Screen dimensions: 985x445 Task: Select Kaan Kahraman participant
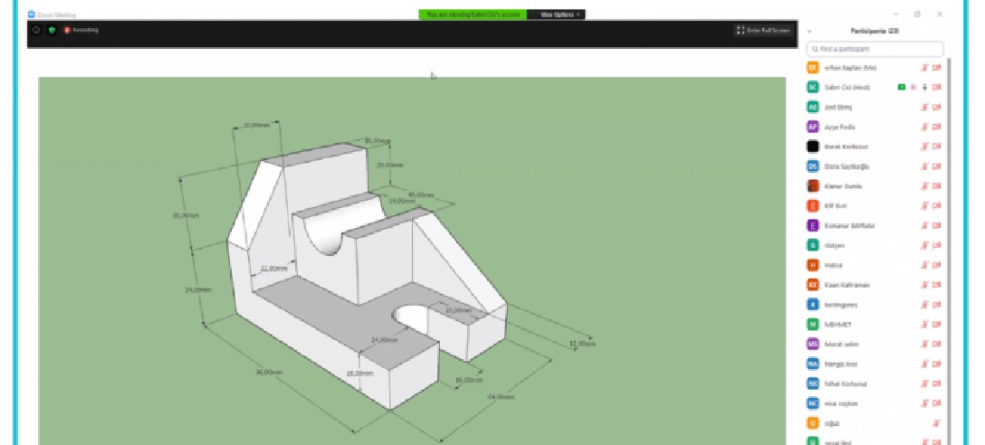[x=875, y=285]
